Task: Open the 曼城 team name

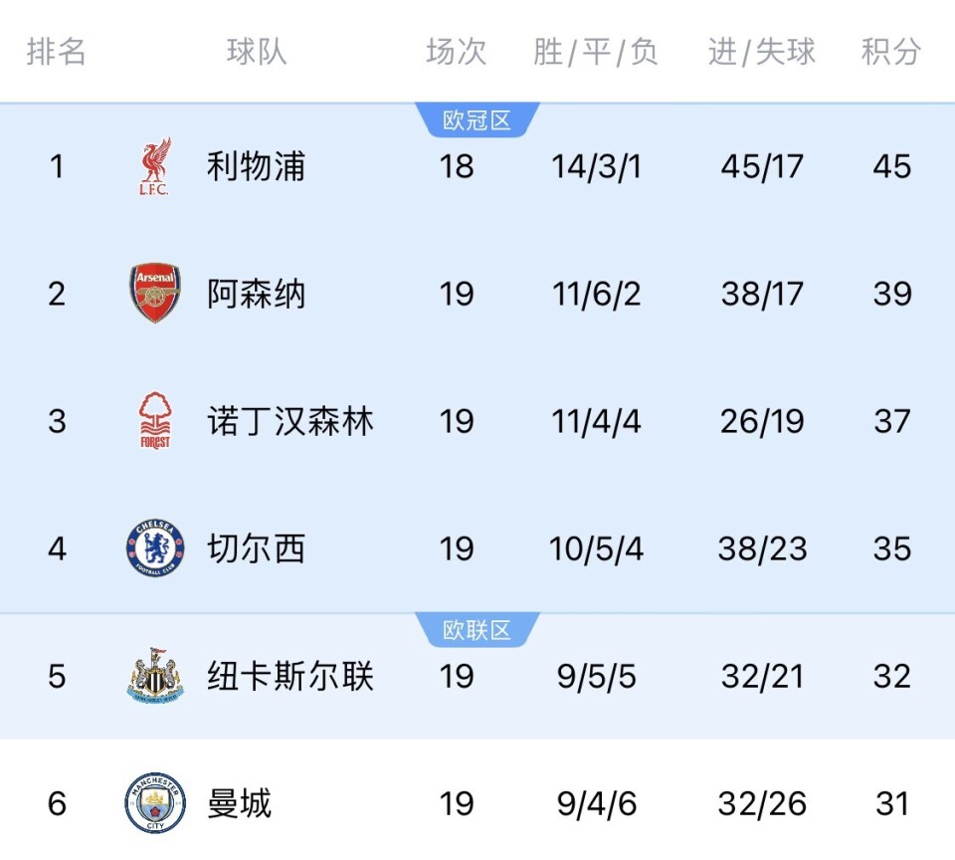Action: tap(239, 803)
